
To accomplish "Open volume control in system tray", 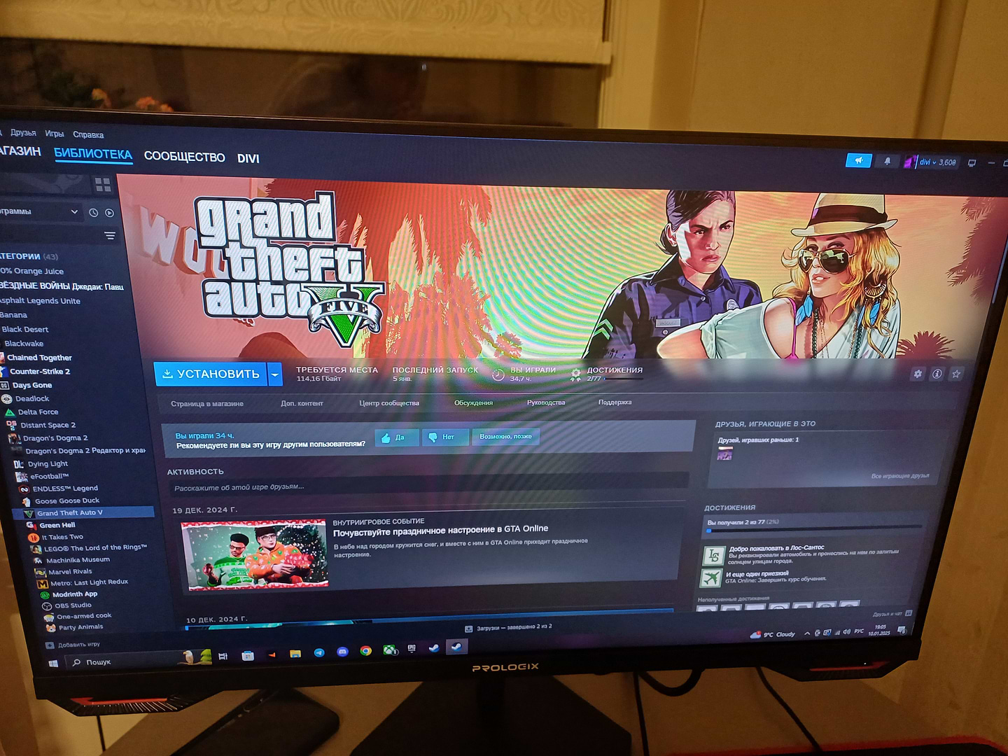I will tap(847, 632).
